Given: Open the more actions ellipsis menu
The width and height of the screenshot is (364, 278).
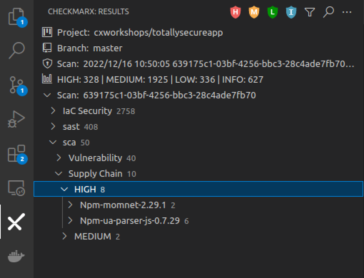Looking at the screenshot, I should 347,12.
